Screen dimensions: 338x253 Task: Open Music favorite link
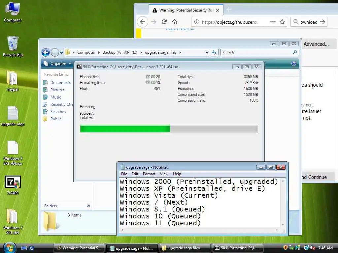pos(55,97)
